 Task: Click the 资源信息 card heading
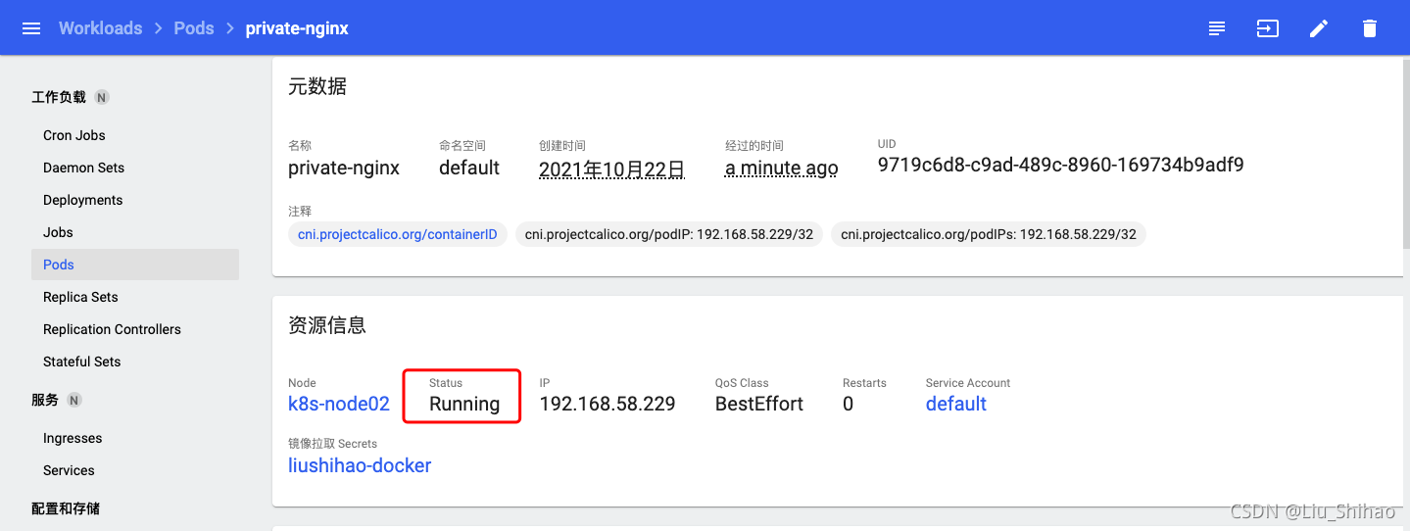click(327, 325)
